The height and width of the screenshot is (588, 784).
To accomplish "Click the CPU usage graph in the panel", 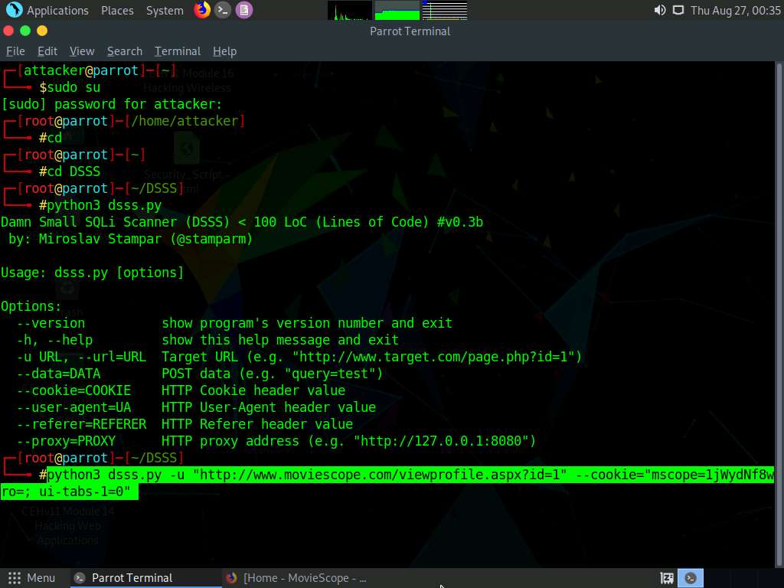I will click(x=349, y=10).
